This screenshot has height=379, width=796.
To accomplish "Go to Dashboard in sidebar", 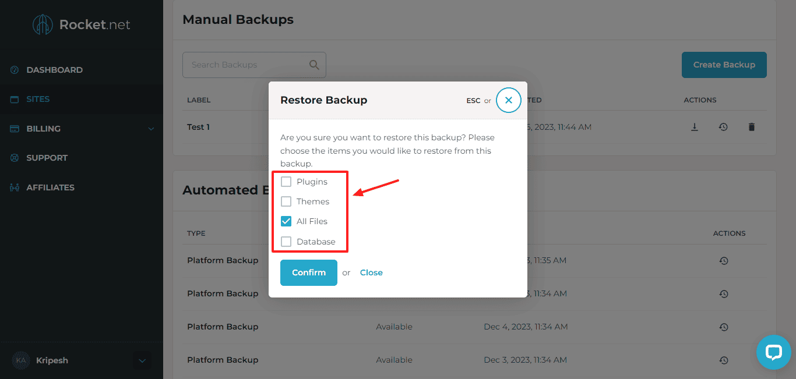I will tap(54, 70).
